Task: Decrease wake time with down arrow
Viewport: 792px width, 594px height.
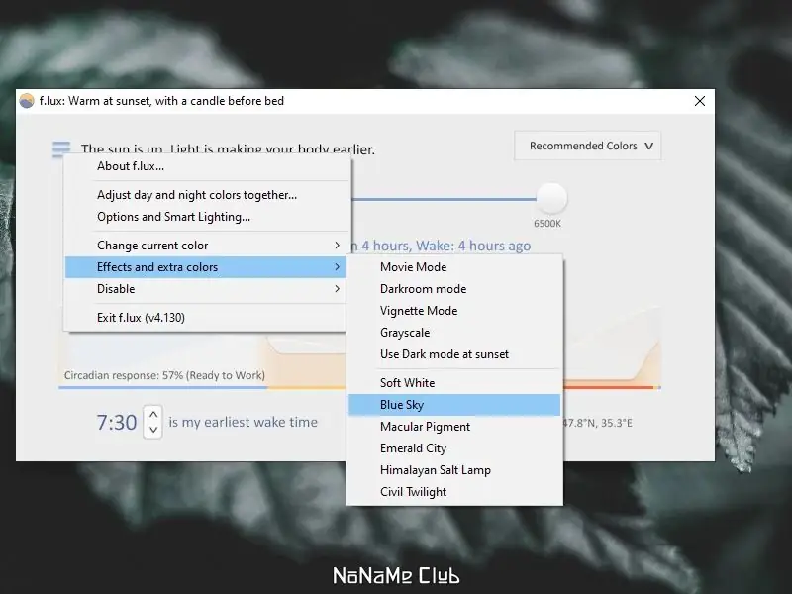Action: pyautogui.click(x=153, y=430)
